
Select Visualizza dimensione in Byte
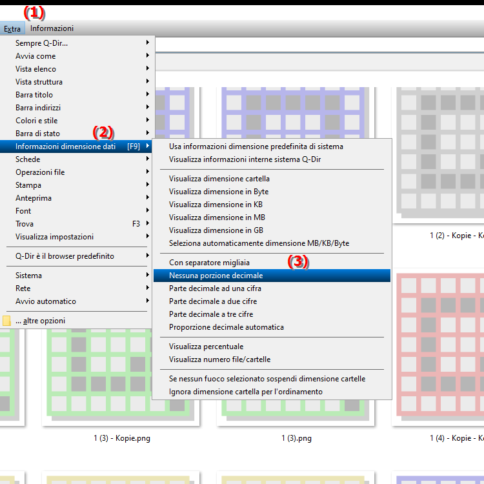[x=272, y=192]
